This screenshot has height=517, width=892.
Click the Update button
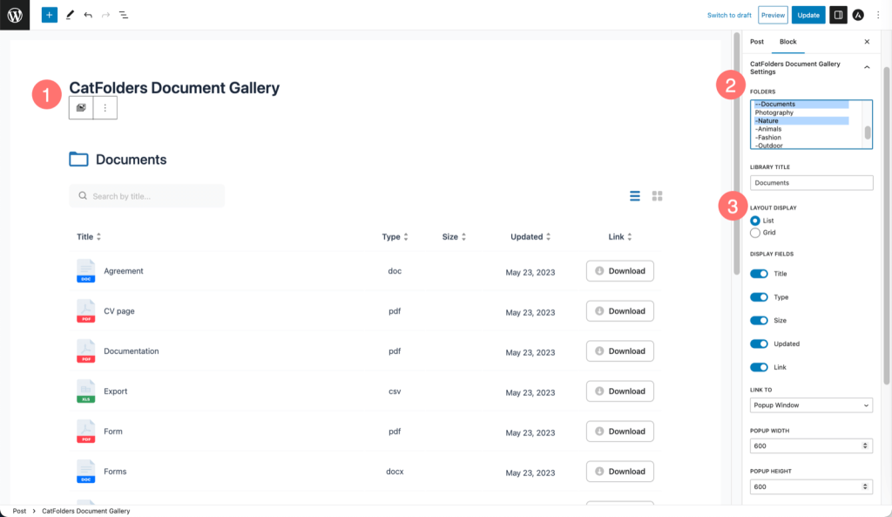pos(807,15)
